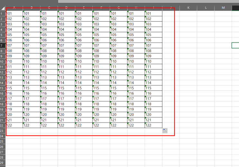The height and width of the screenshot is (167, 239).
Task: Click empty cell L20
Action: coord(206,115)
